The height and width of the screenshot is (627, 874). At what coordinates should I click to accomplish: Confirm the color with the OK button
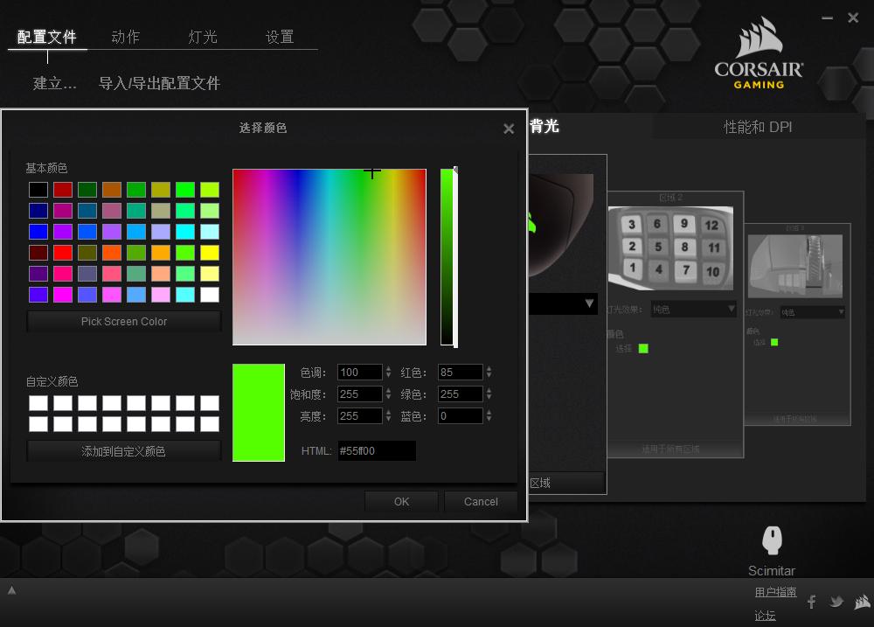click(x=401, y=502)
